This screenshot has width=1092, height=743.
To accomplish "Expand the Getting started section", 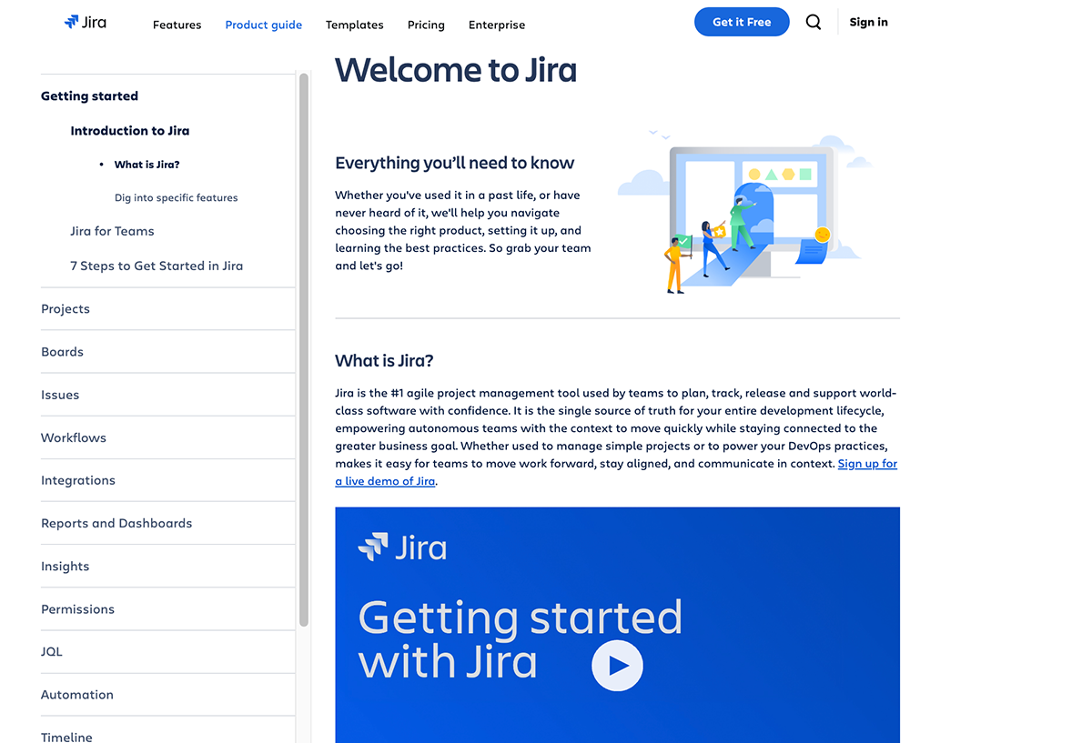I will pyautogui.click(x=89, y=95).
